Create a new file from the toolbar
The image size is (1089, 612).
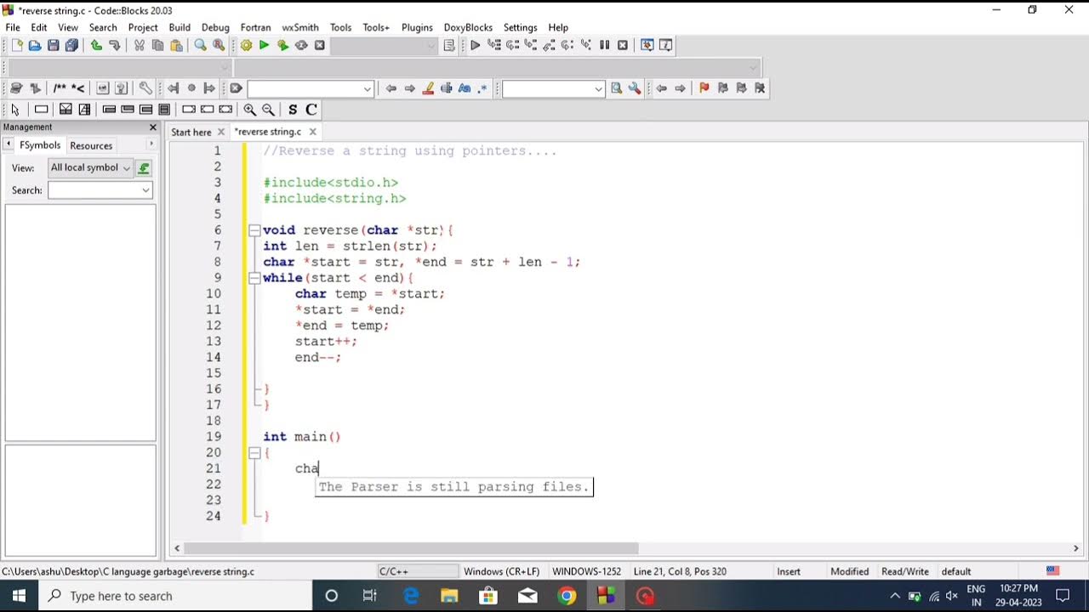point(16,45)
